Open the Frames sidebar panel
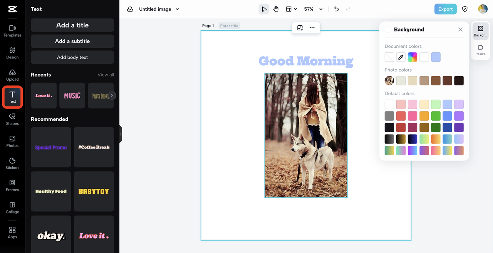The image size is (493, 253). pyautogui.click(x=12, y=185)
